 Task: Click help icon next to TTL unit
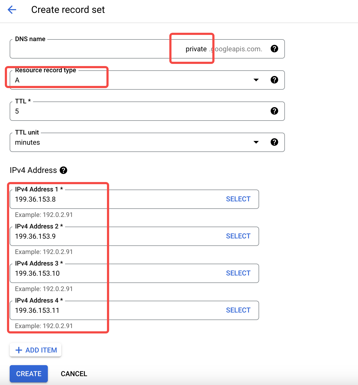coord(274,142)
